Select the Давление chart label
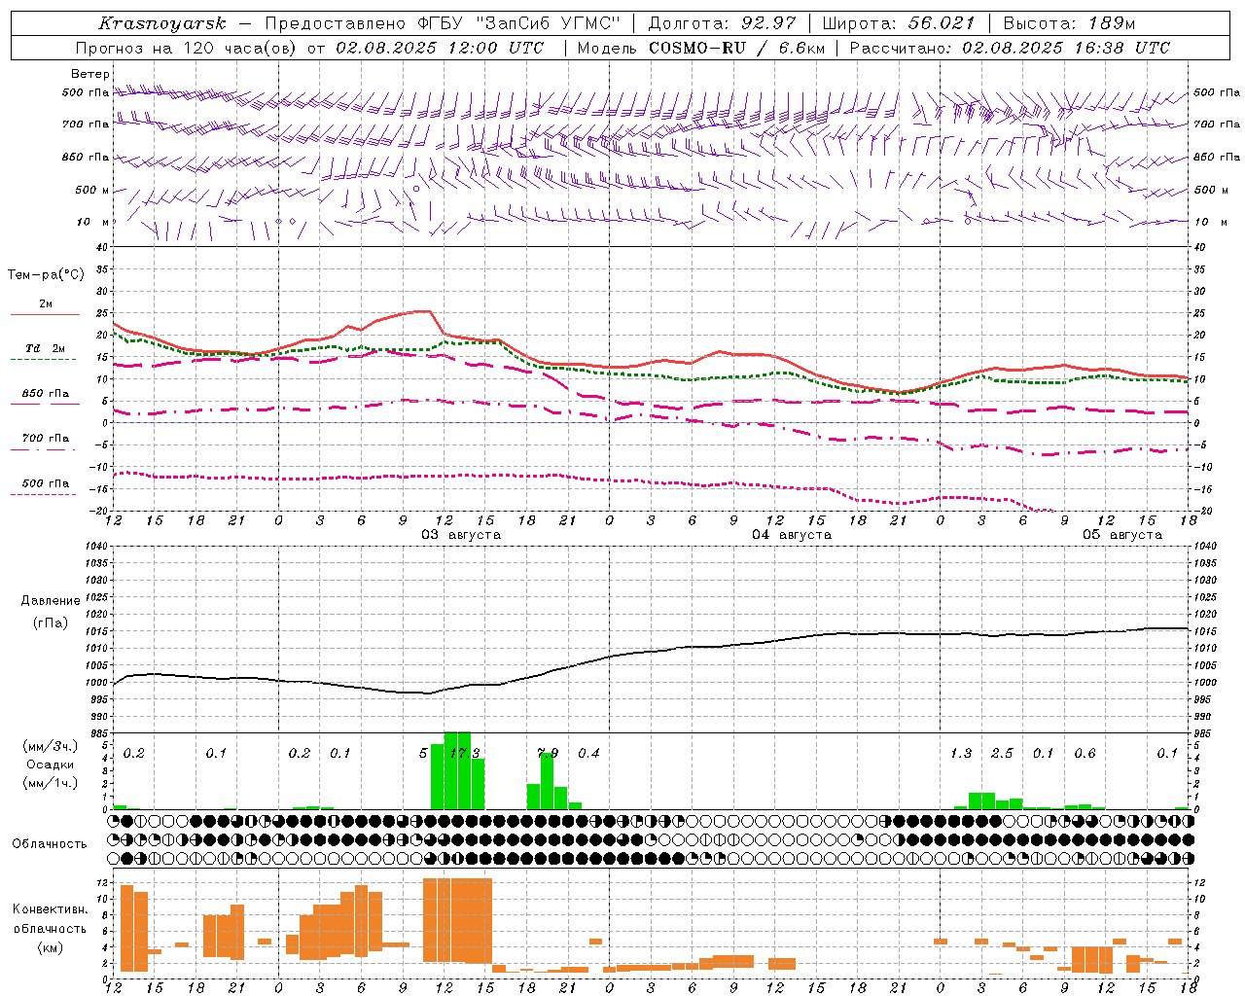This screenshot has width=1245, height=996. pyautogui.click(x=51, y=601)
